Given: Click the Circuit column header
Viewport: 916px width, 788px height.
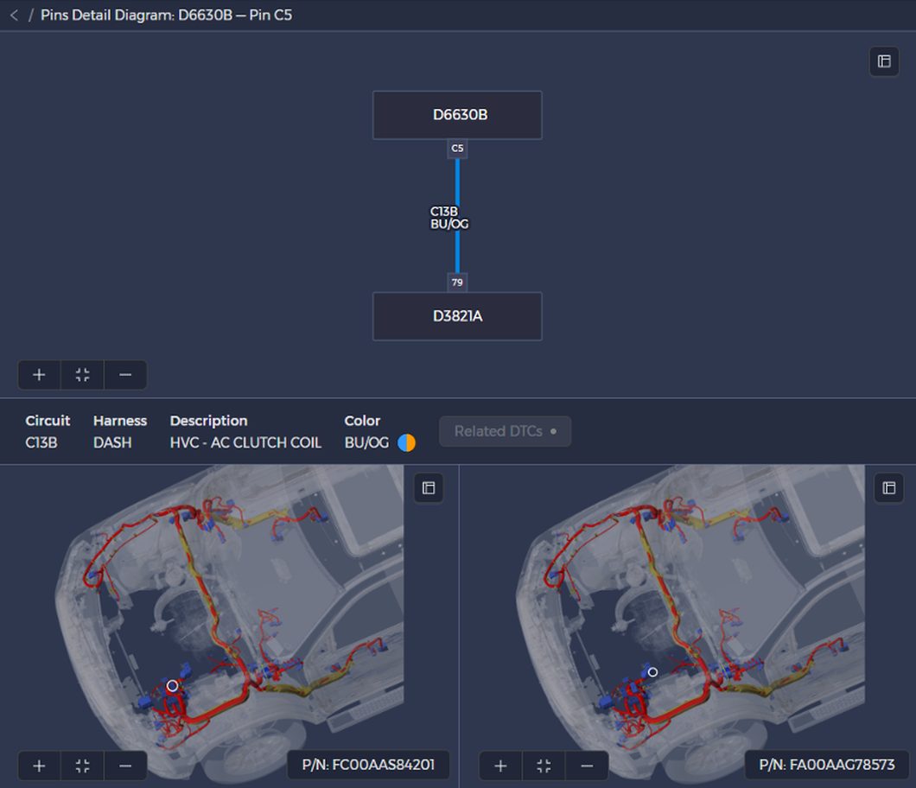Looking at the screenshot, I should coord(48,421).
